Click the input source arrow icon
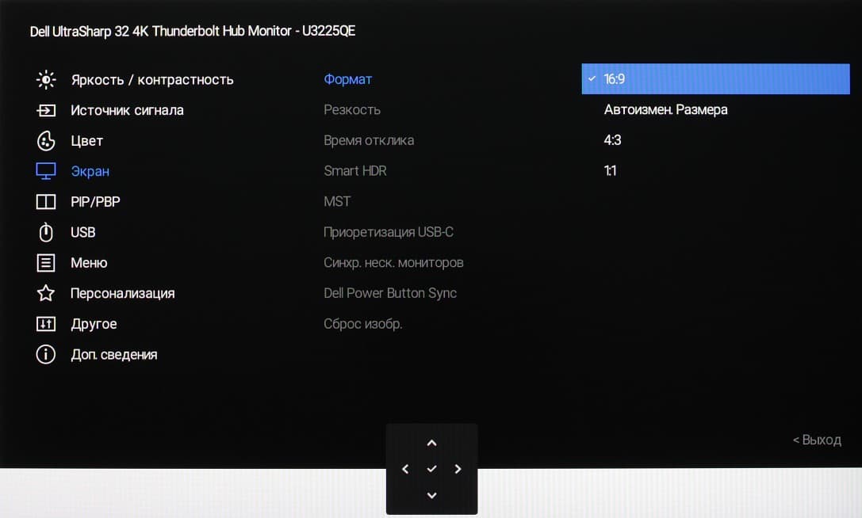862x518 pixels. pyautogui.click(x=46, y=110)
